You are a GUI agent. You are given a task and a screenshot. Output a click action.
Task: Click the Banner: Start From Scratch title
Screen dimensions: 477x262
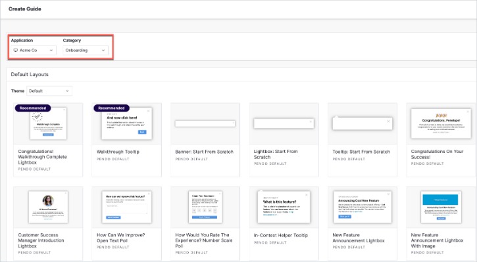pyautogui.click(x=204, y=152)
